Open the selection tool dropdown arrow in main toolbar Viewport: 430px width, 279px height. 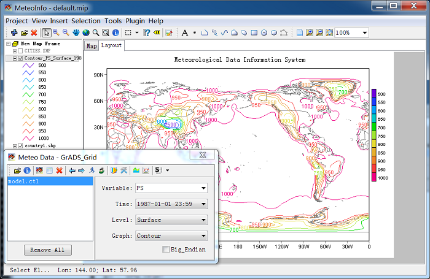point(137,32)
